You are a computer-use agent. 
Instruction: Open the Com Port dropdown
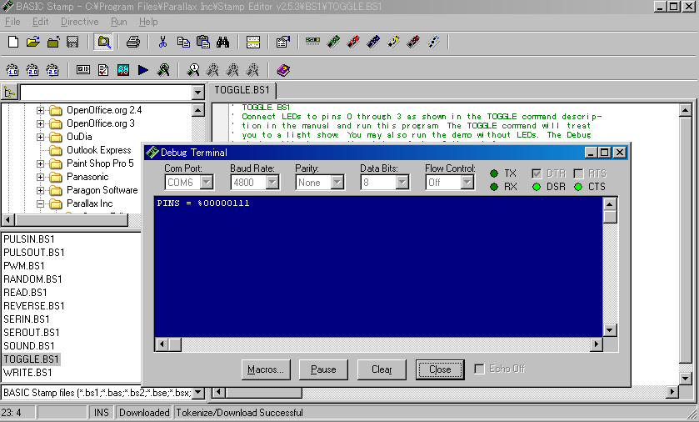pyautogui.click(x=206, y=182)
